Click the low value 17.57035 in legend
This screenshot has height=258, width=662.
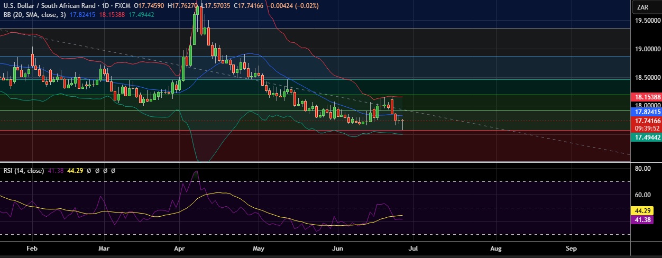216,5
